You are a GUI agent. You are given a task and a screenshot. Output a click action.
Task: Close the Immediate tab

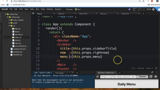[x=72, y=73]
